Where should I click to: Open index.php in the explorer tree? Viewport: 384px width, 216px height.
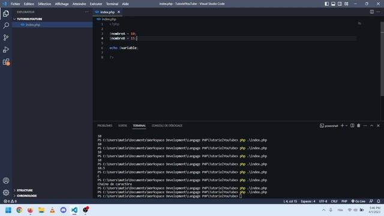[52, 25]
